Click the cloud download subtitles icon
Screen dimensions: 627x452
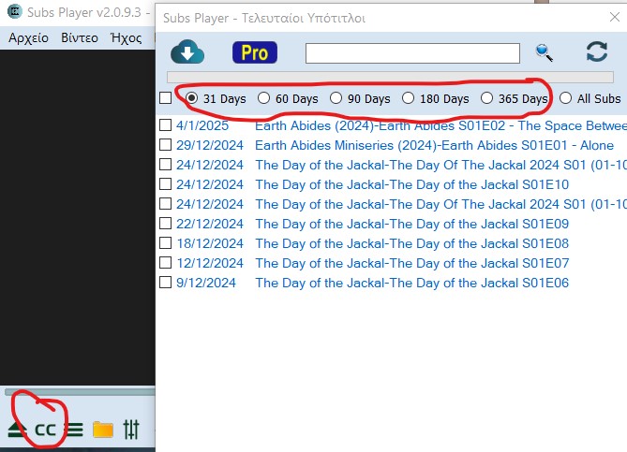pyautogui.click(x=187, y=53)
